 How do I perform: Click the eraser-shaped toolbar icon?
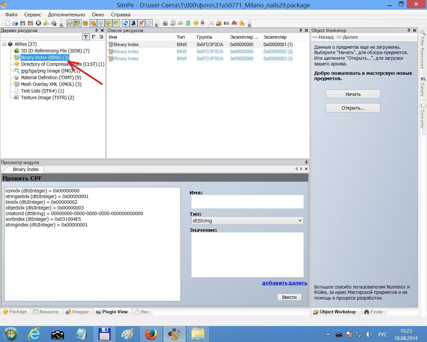(149, 23)
